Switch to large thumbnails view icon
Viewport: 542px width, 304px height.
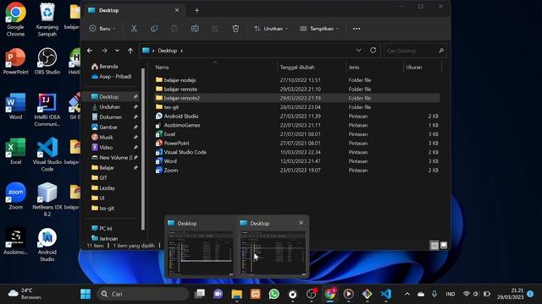[444, 245]
